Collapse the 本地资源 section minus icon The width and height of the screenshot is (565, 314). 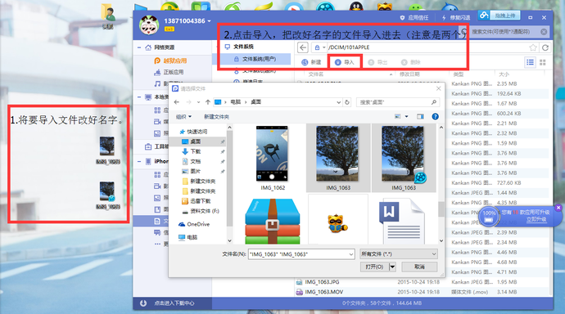(139, 97)
